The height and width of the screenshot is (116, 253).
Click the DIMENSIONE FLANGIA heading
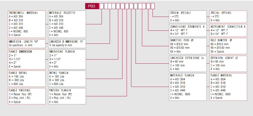coord(62,51)
